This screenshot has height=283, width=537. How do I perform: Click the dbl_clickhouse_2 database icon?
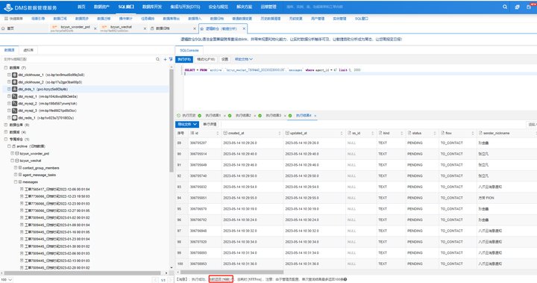[x=15, y=82]
